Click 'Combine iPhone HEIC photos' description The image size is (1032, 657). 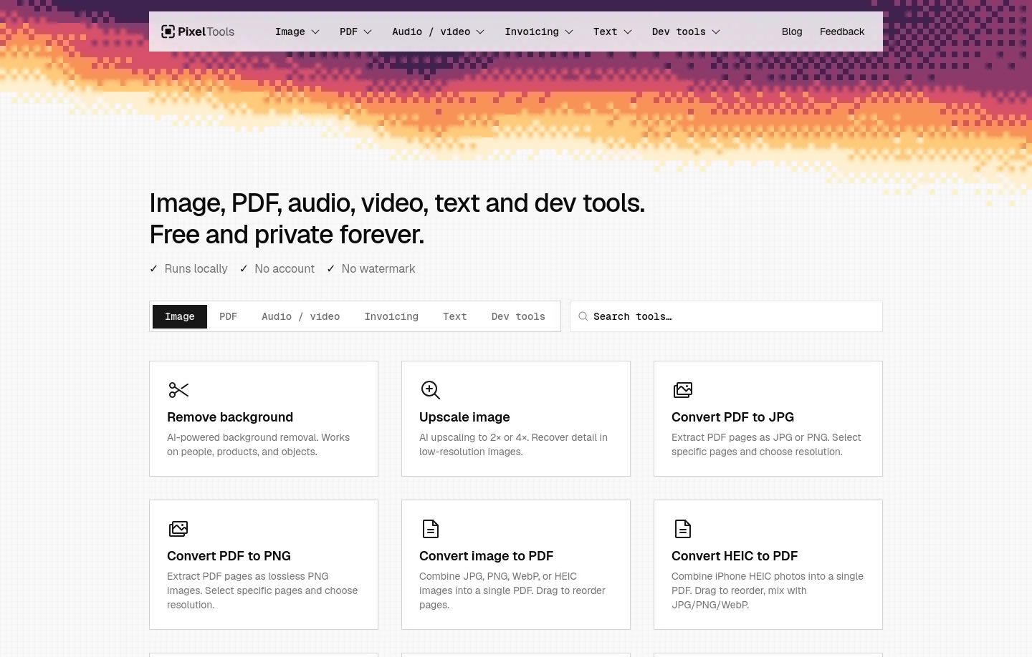pyautogui.click(x=768, y=590)
